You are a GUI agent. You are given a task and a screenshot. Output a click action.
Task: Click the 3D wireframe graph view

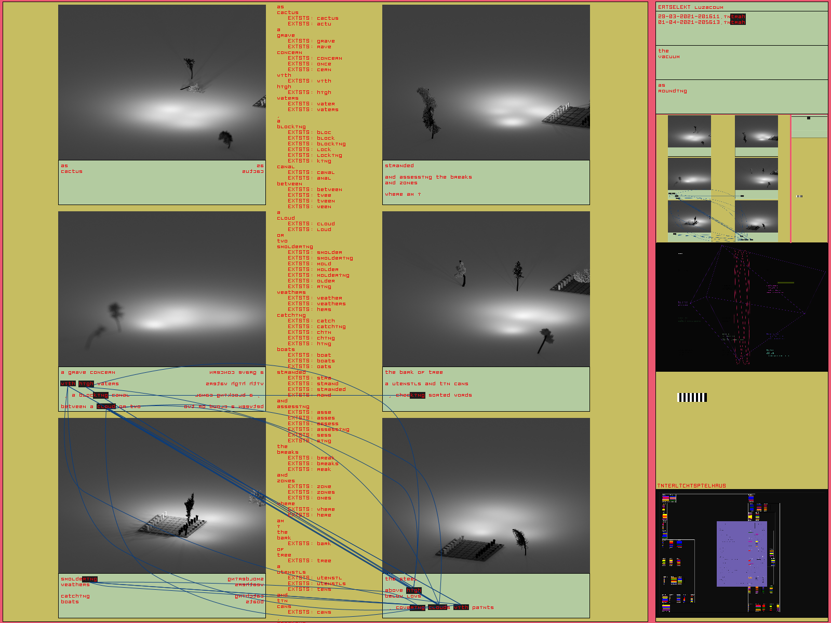(x=741, y=307)
